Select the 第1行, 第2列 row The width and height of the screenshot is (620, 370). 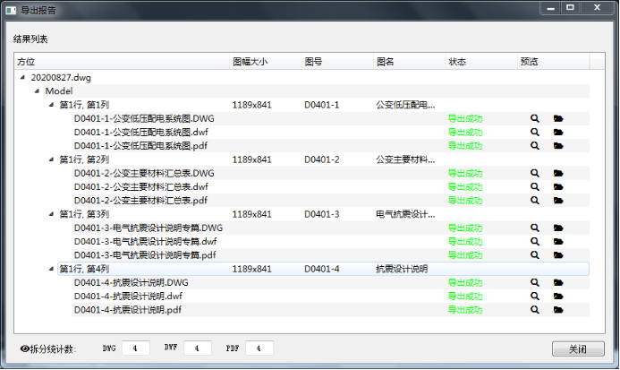click(84, 159)
